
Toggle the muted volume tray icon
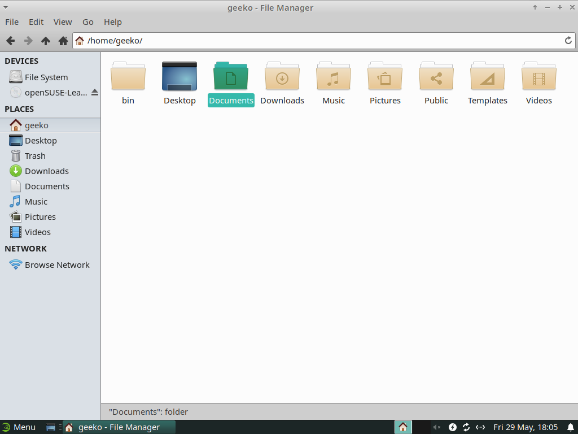pos(438,427)
